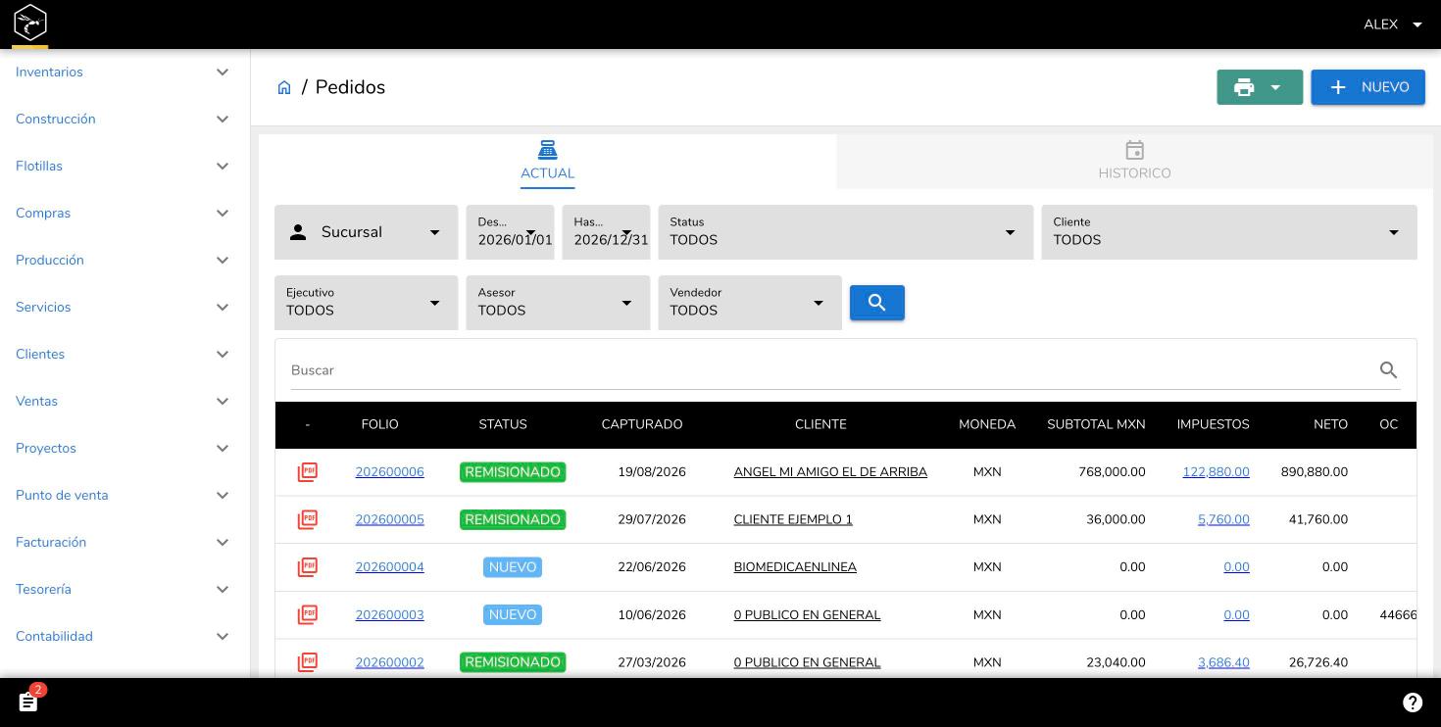Sort by CAPTURADO column header
The width and height of the screenshot is (1441, 727).
pyautogui.click(x=642, y=424)
